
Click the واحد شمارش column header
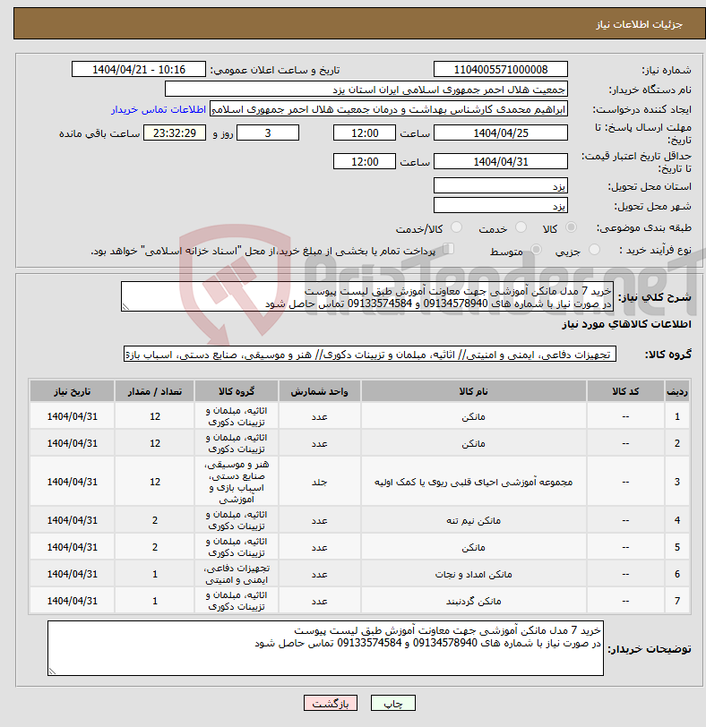[x=319, y=391]
